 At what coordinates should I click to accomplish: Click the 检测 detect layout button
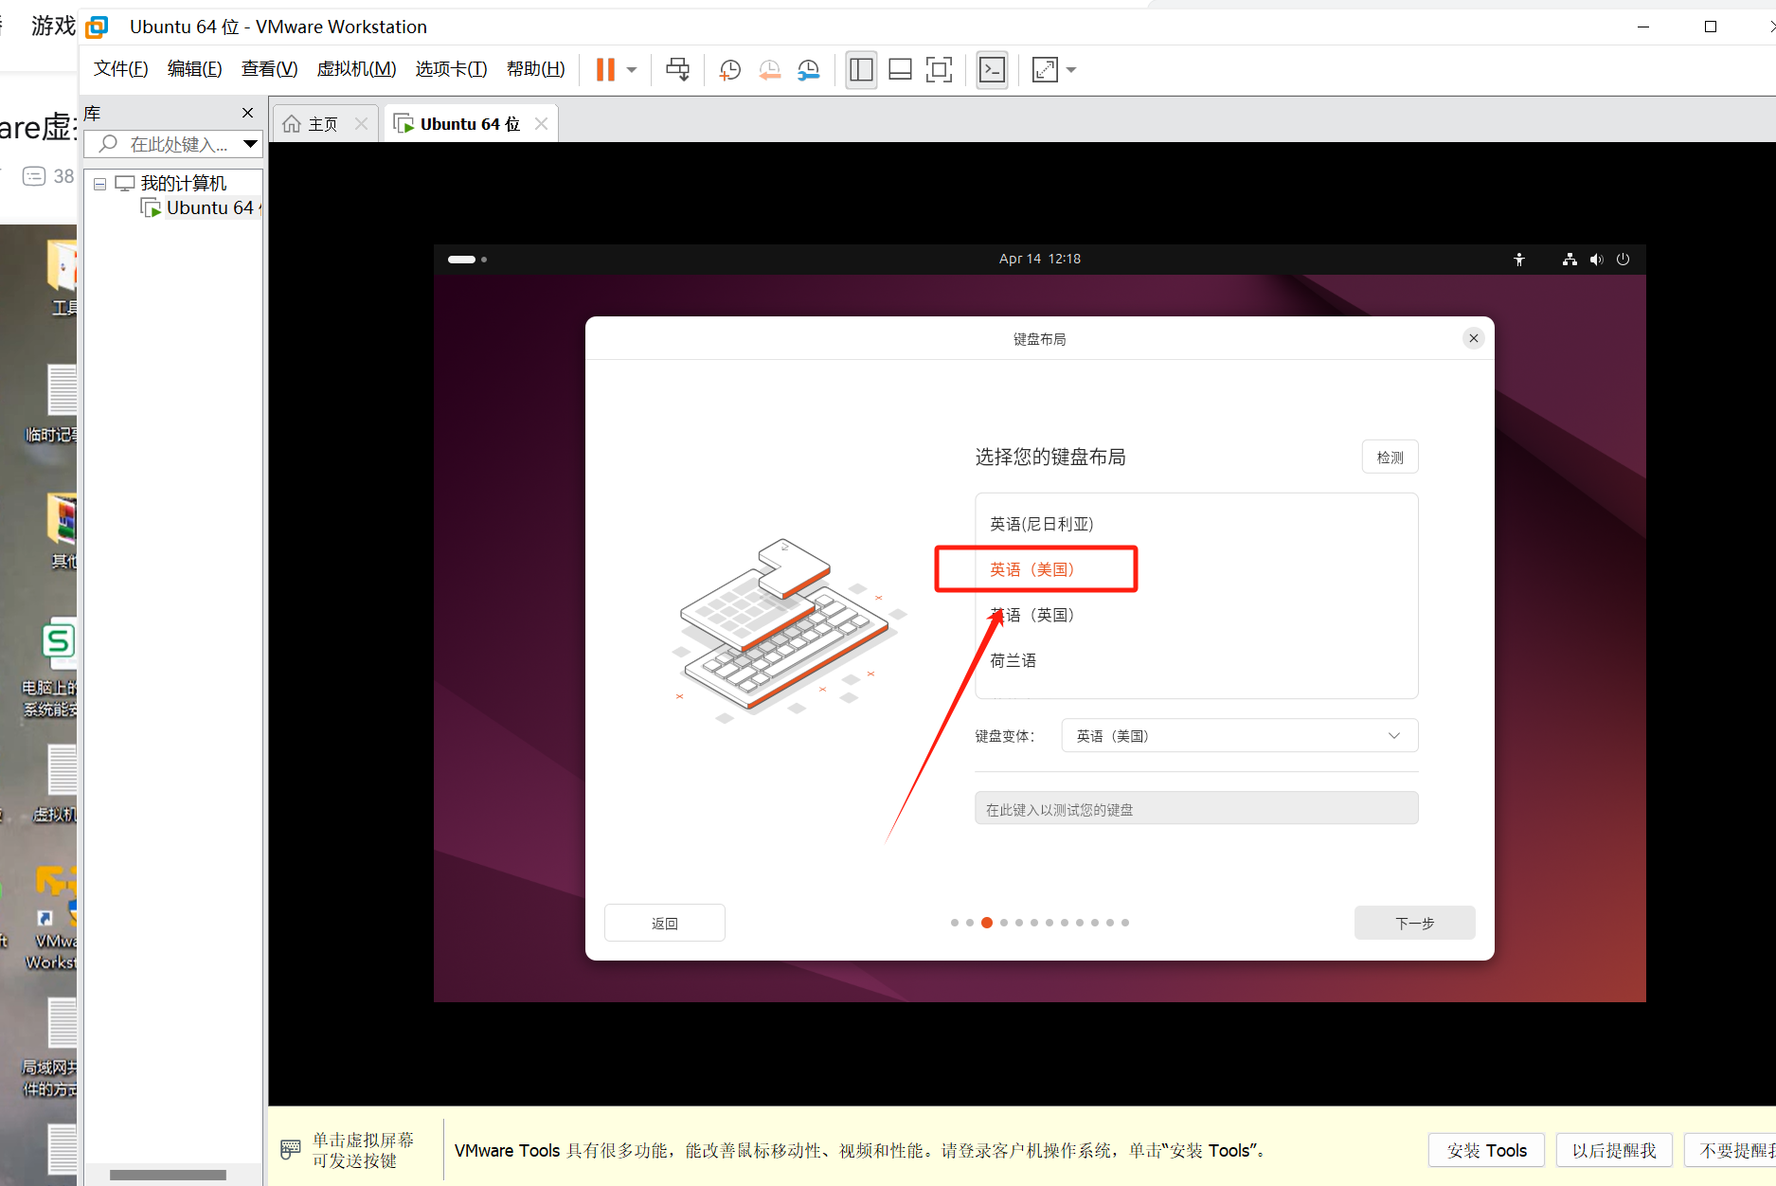1390,458
